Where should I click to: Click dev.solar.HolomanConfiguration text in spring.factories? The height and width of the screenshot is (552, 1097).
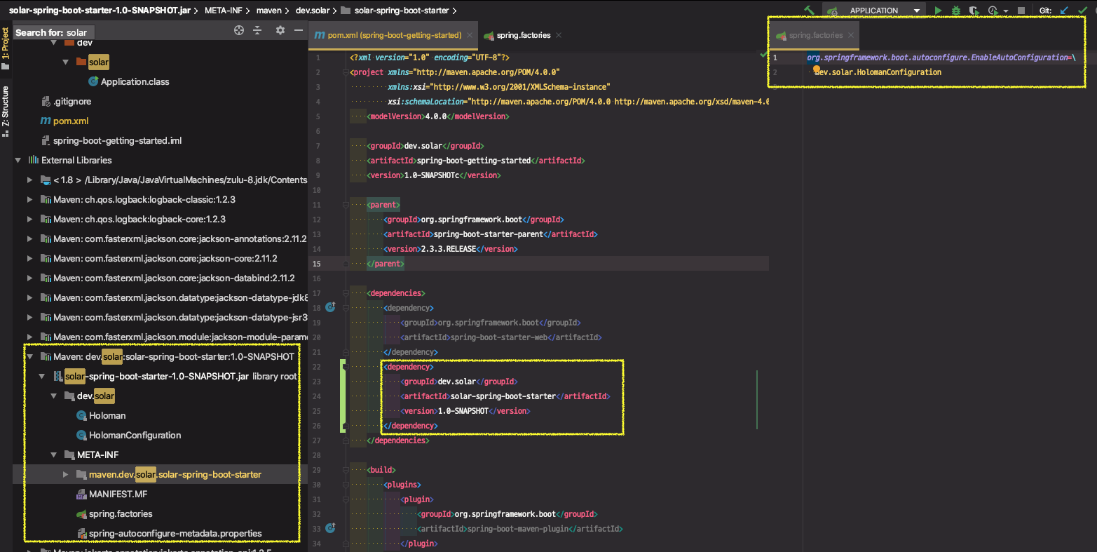pyautogui.click(x=878, y=72)
